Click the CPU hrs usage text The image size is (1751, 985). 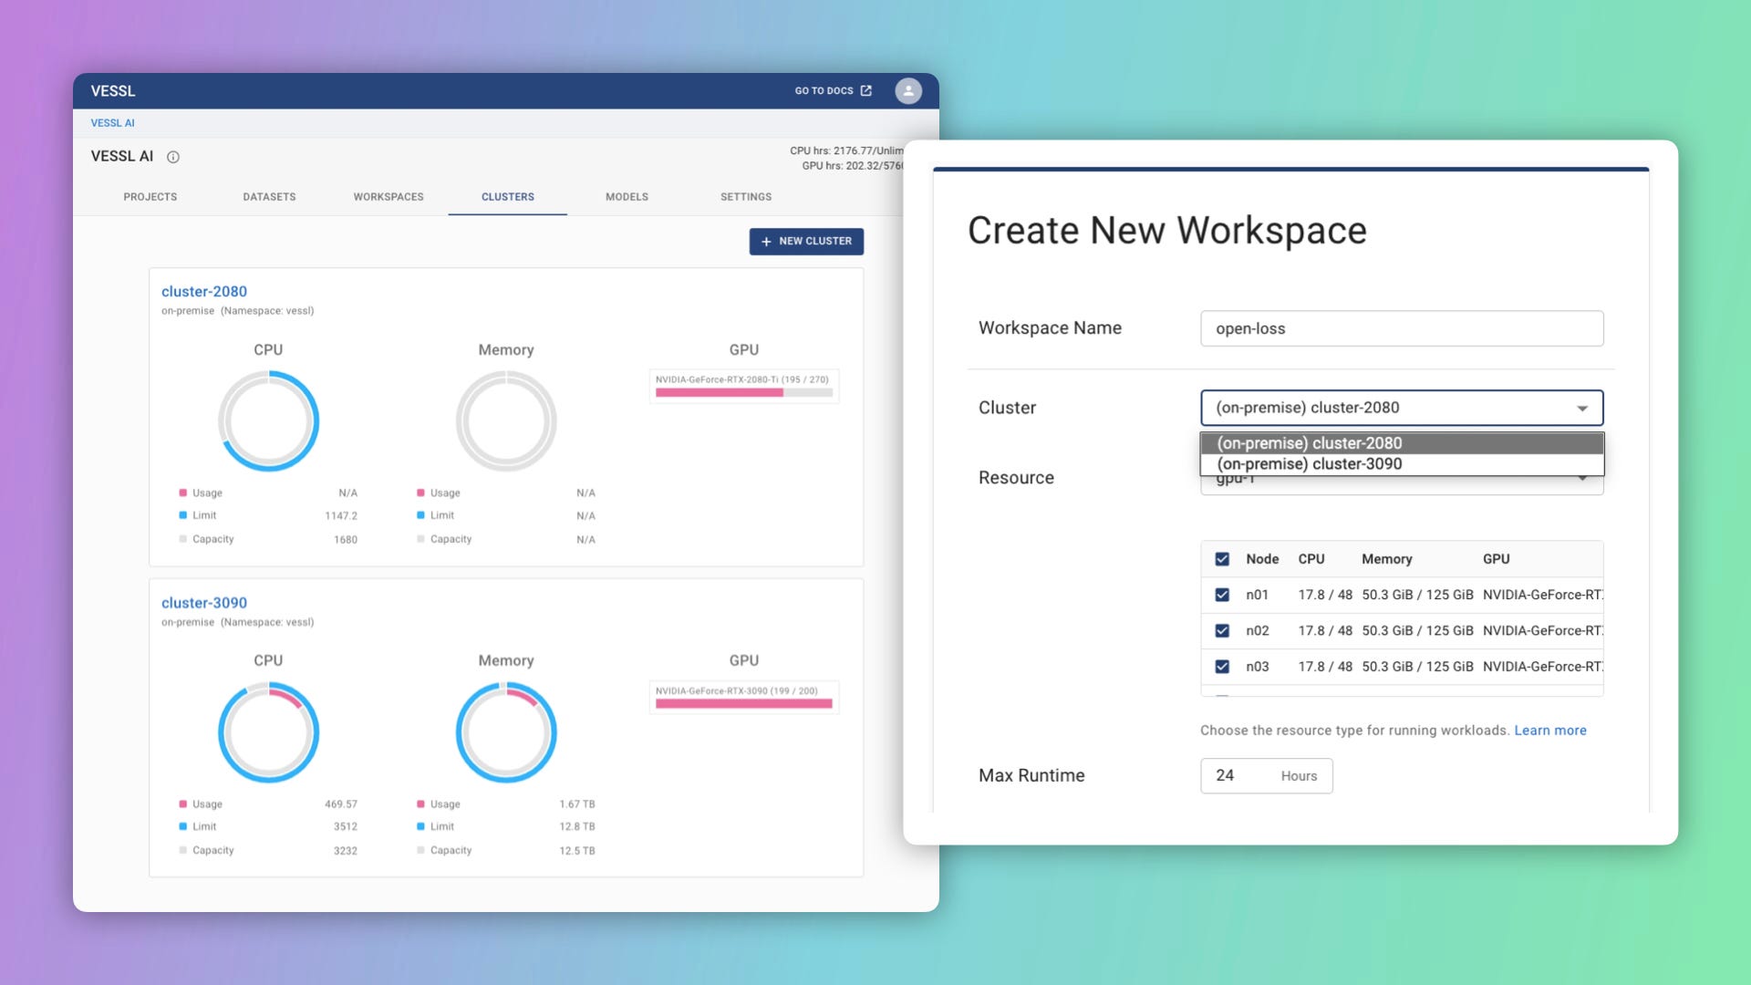click(x=846, y=150)
